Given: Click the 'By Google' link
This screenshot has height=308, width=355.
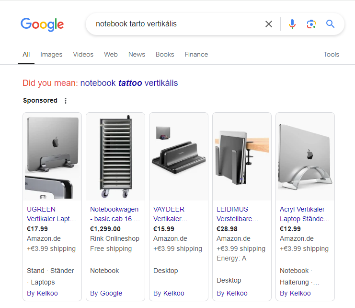Looking at the screenshot, I should (106, 293).
